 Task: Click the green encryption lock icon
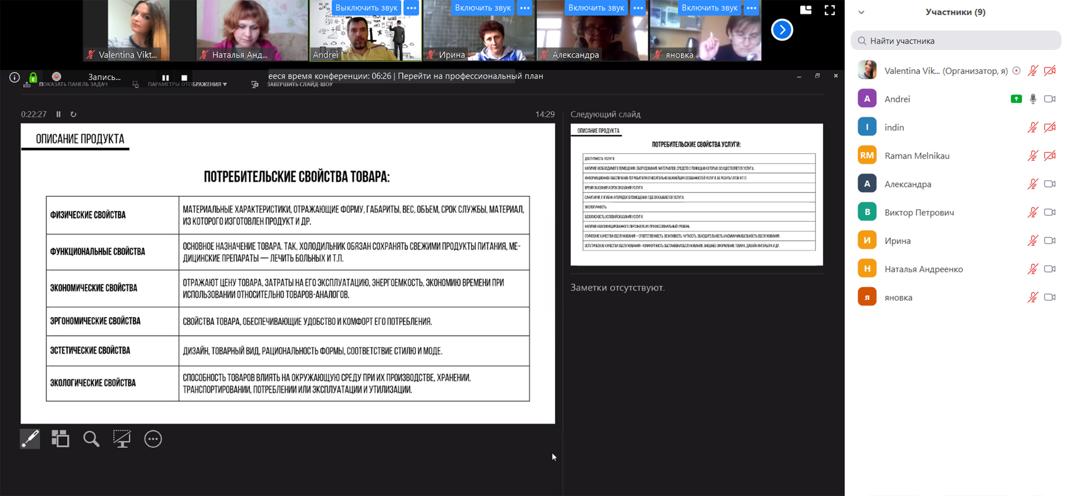(x=33, y=78)
